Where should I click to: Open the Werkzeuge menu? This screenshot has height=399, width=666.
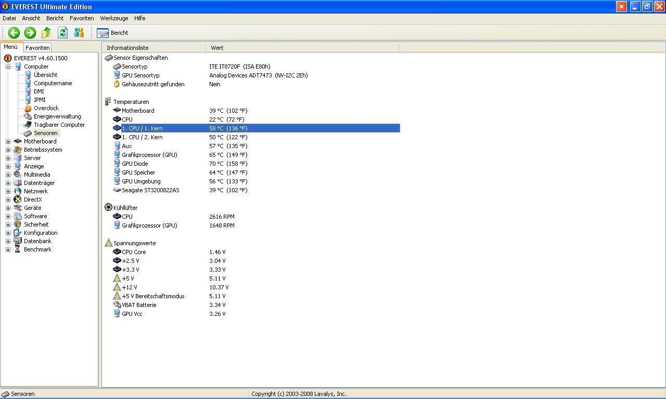tap(114, 18)
